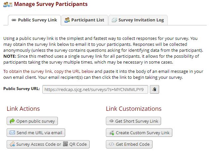Click the plus-link icon in Create Custom Survey Link
Image resolution: width=213 pixels, height=154 pixels.
coord(112,133)
